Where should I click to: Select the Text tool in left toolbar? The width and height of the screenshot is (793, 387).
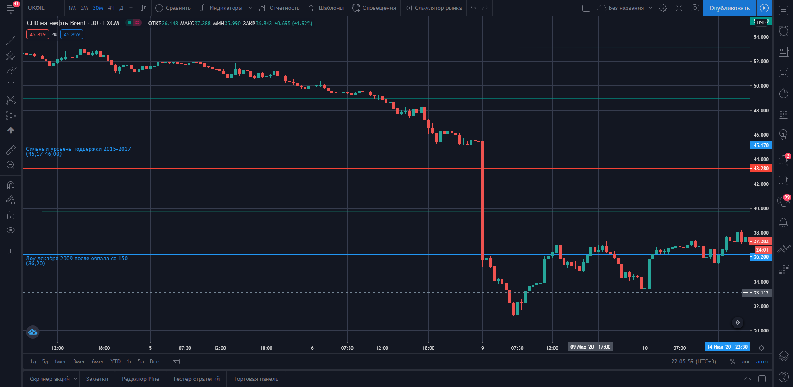pyautogui.click(x=11, y=85)
